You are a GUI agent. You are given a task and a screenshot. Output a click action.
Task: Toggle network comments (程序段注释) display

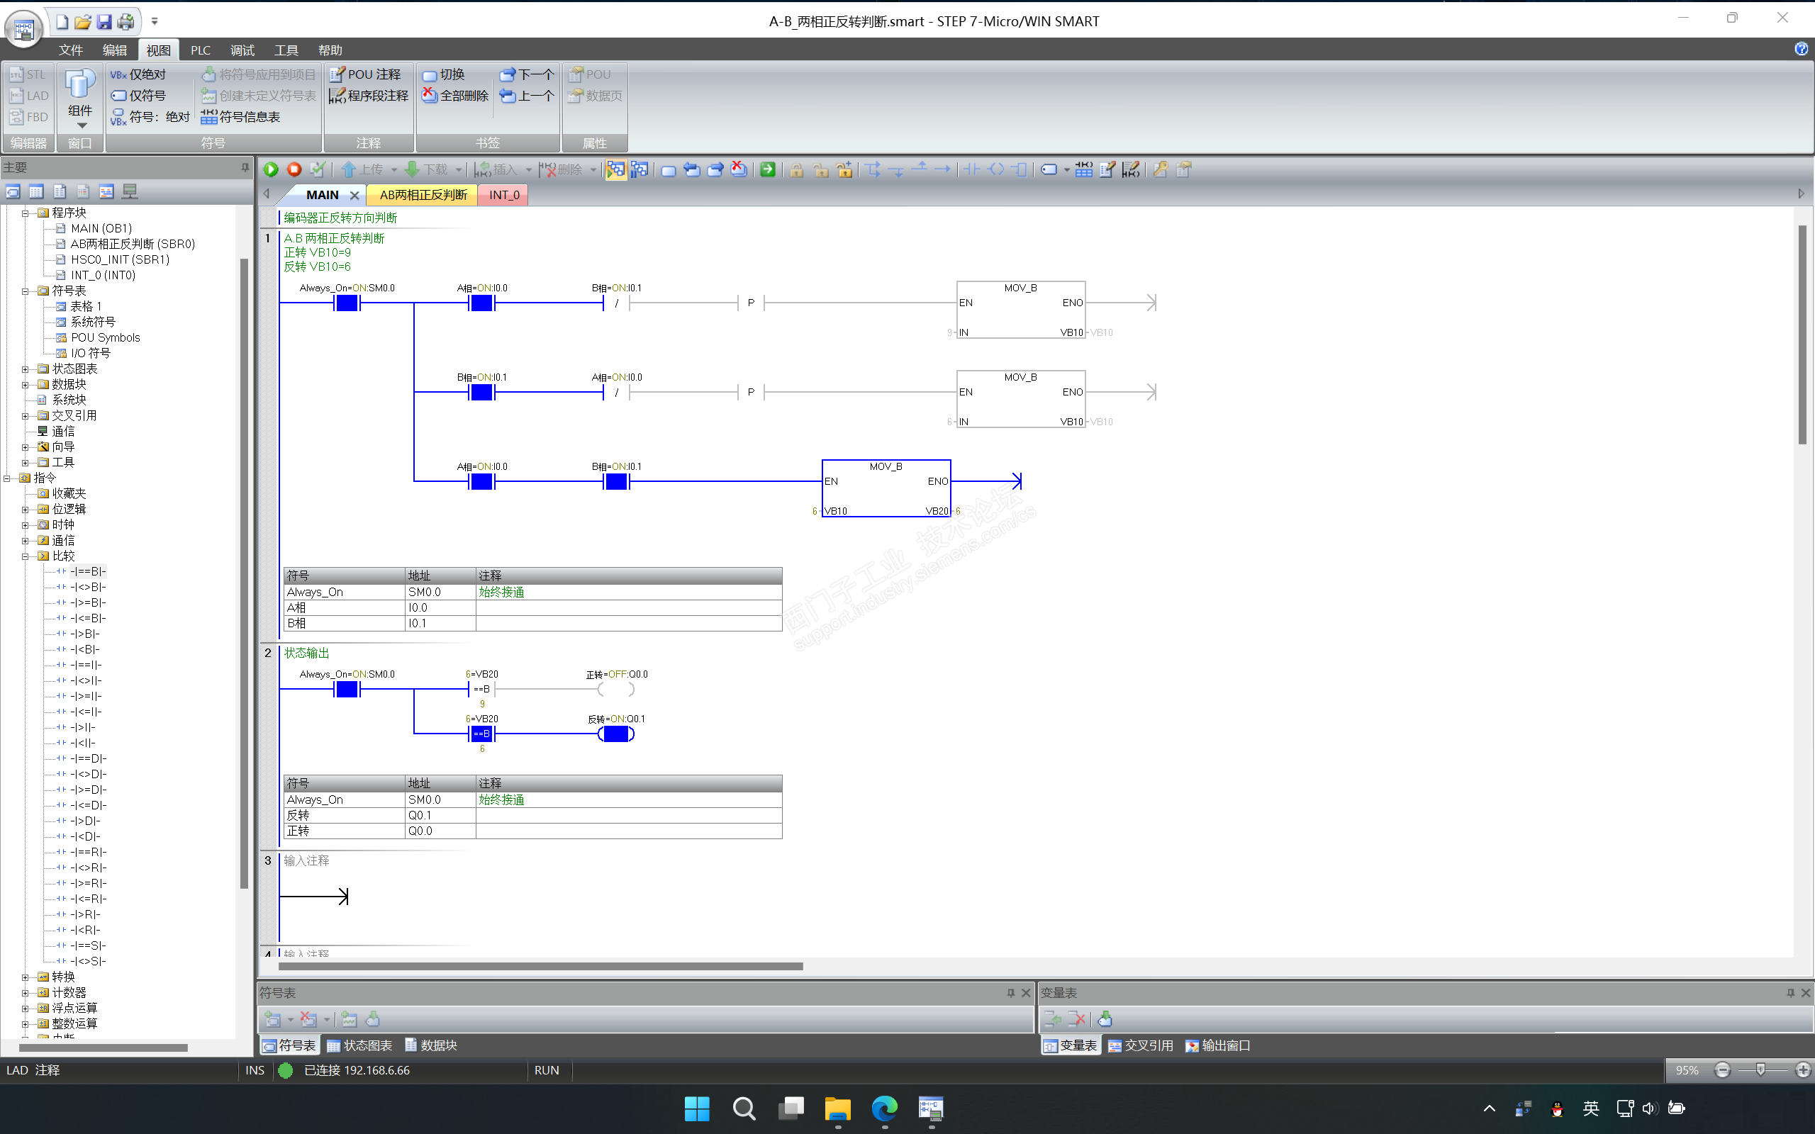369,96
